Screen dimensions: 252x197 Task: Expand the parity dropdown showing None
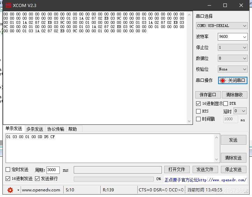pos(232,69)
